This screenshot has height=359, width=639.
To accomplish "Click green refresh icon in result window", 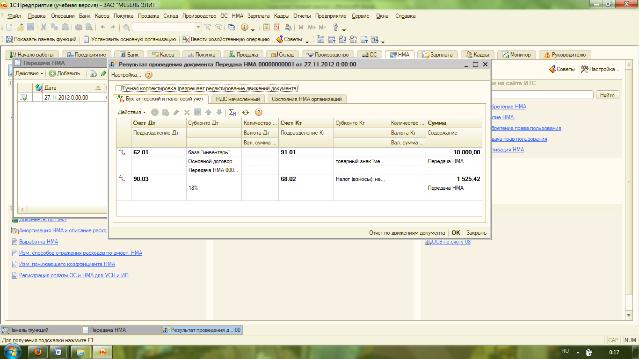I will [x=245, y=112].
